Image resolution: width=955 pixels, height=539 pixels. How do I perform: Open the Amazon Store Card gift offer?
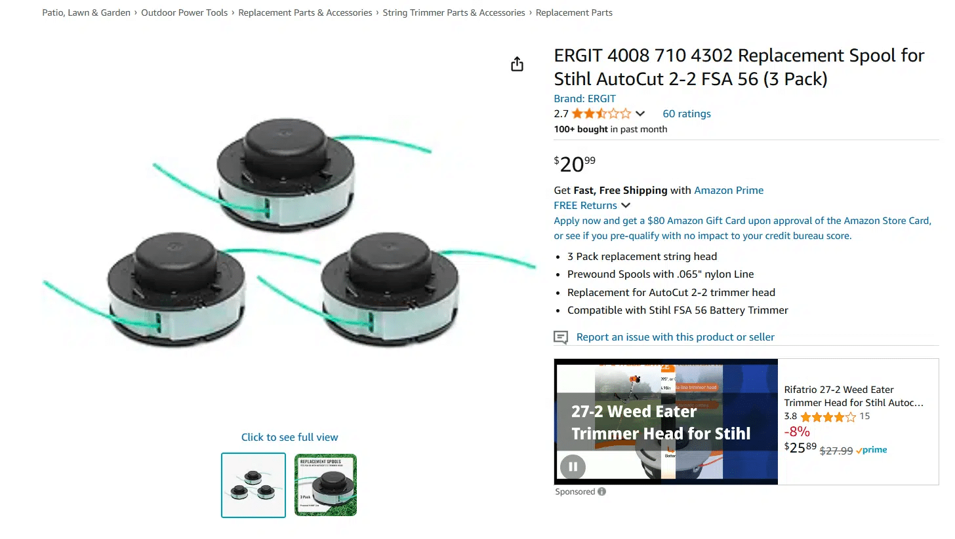742,229
